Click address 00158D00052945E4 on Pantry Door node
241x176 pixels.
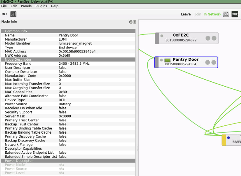tap(180, 64)
